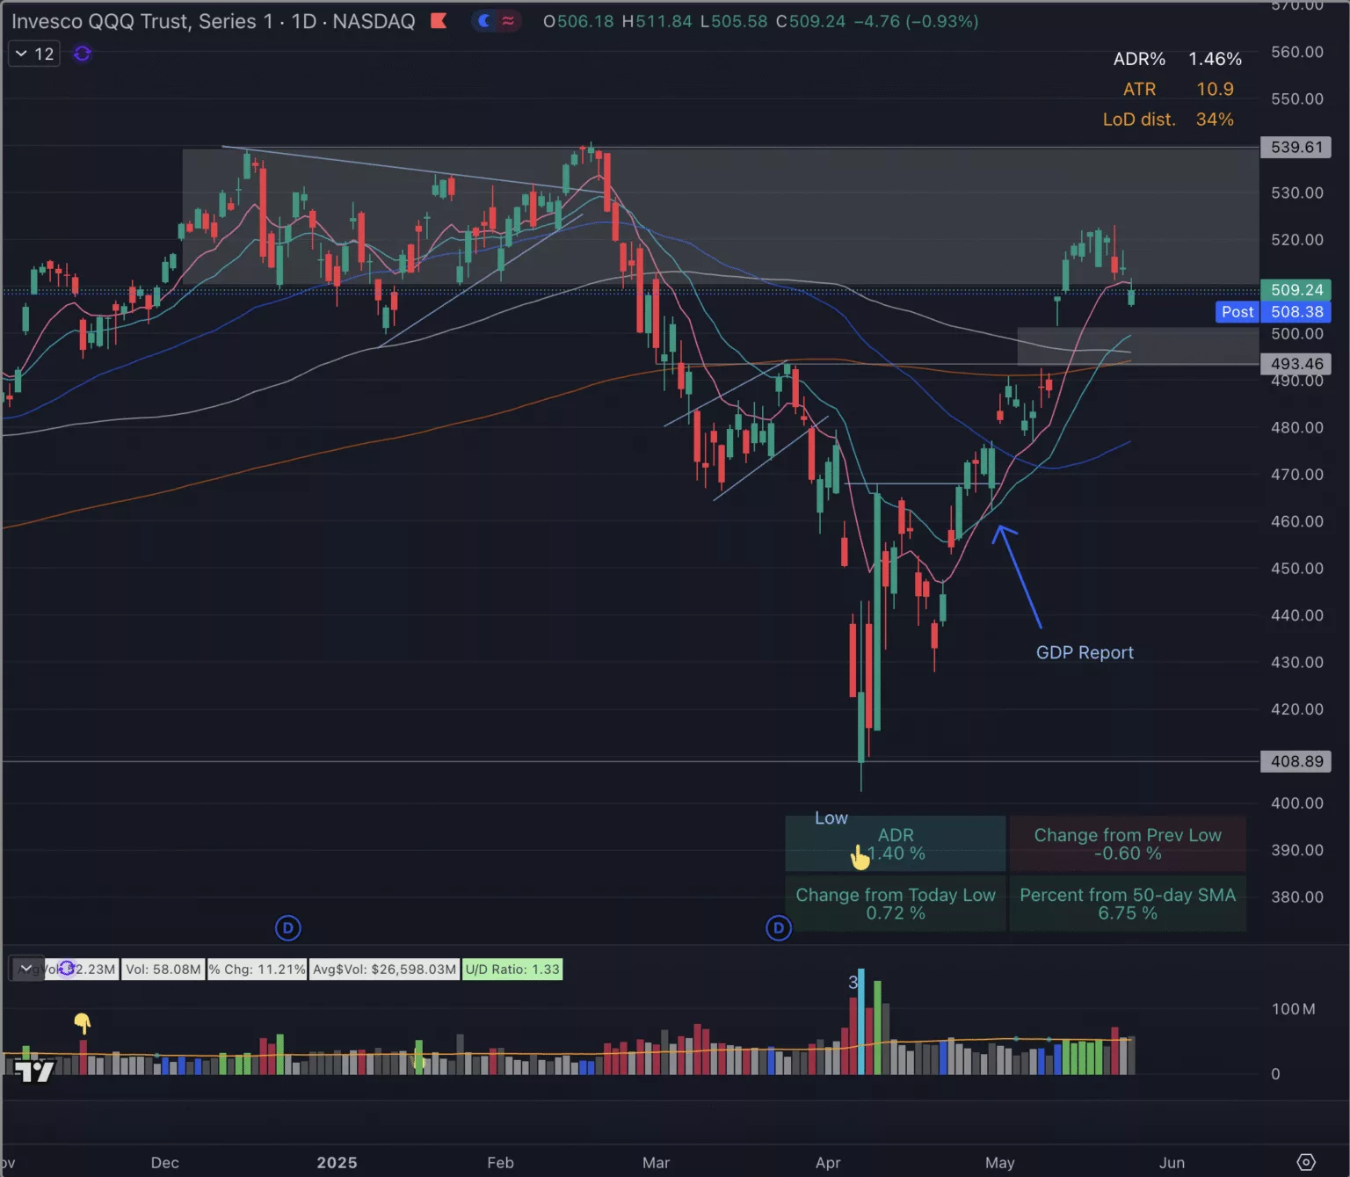The width and height of the screenshot is (1350, 1177).
Task: Click the -4.76 (-0.93%) change value
Action: click(x=916, y=21)
